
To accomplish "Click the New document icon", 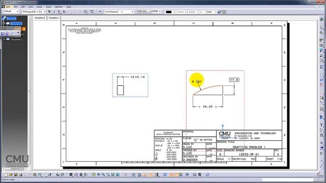I will pyautogui.click(x=7, y=175).
